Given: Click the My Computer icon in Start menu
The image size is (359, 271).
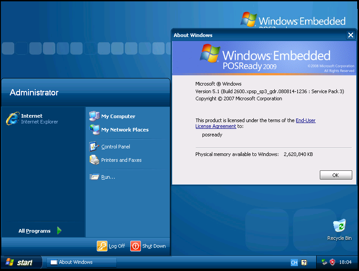Looking at the screenshot, I should tap(94, 116).
